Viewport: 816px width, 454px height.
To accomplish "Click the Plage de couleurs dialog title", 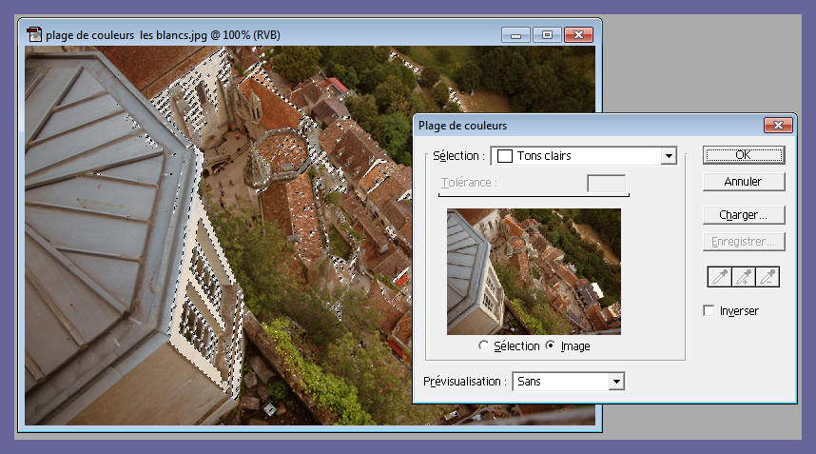I will click(462, 126).
